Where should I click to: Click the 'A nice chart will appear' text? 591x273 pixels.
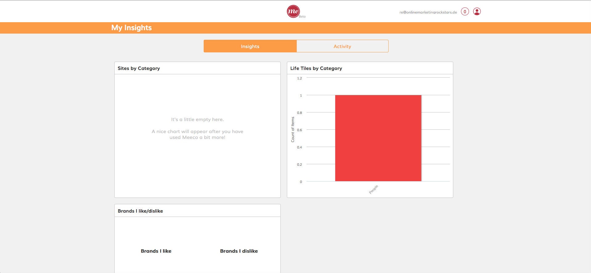coord(197,134)
